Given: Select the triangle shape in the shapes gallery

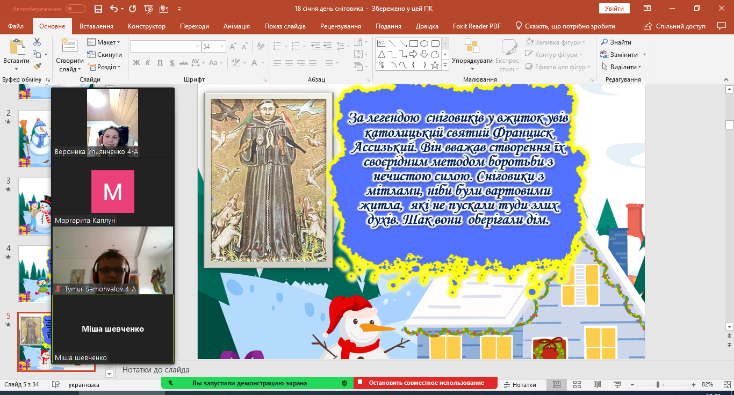Looking at the screenshot, I should 382,54.
